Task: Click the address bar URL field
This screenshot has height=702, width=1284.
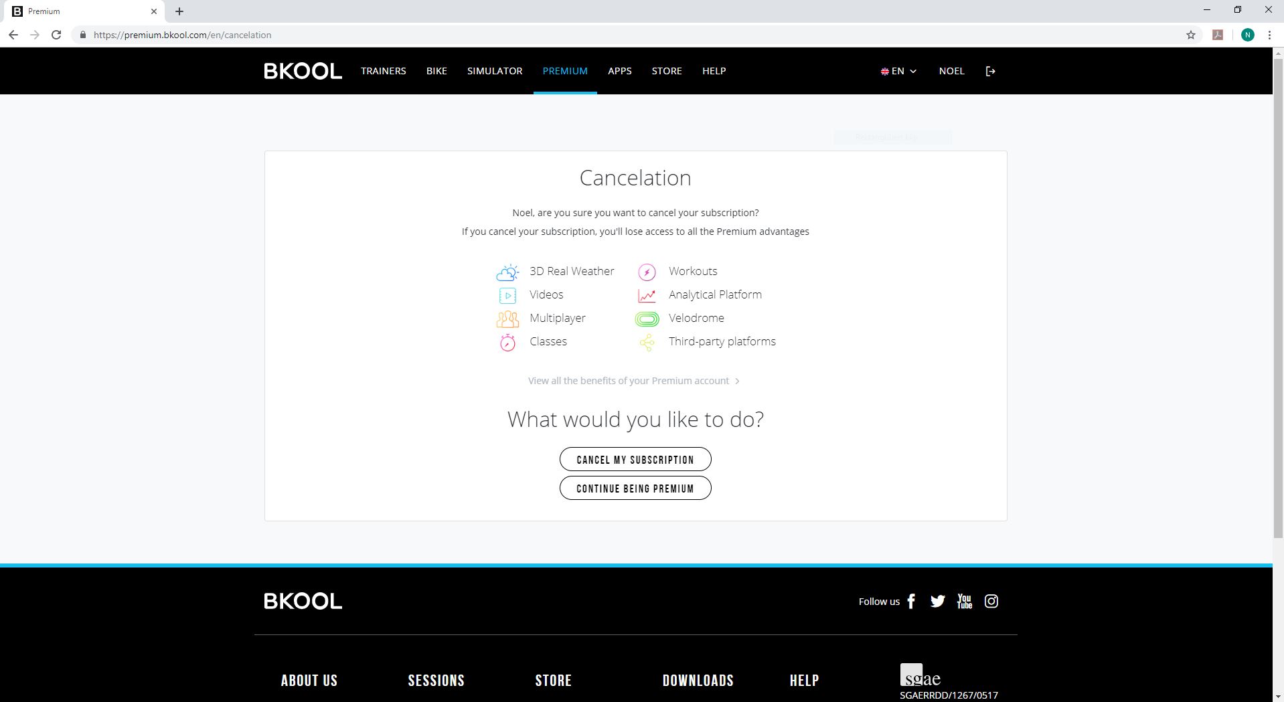Action: (x=629, y=35)
